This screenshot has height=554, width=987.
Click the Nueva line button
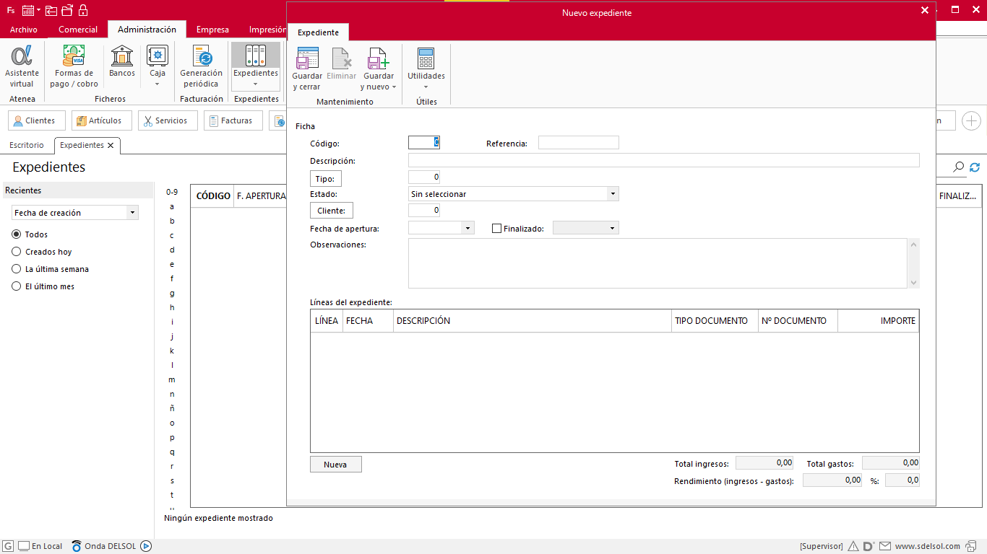click(x=335, y=465)
